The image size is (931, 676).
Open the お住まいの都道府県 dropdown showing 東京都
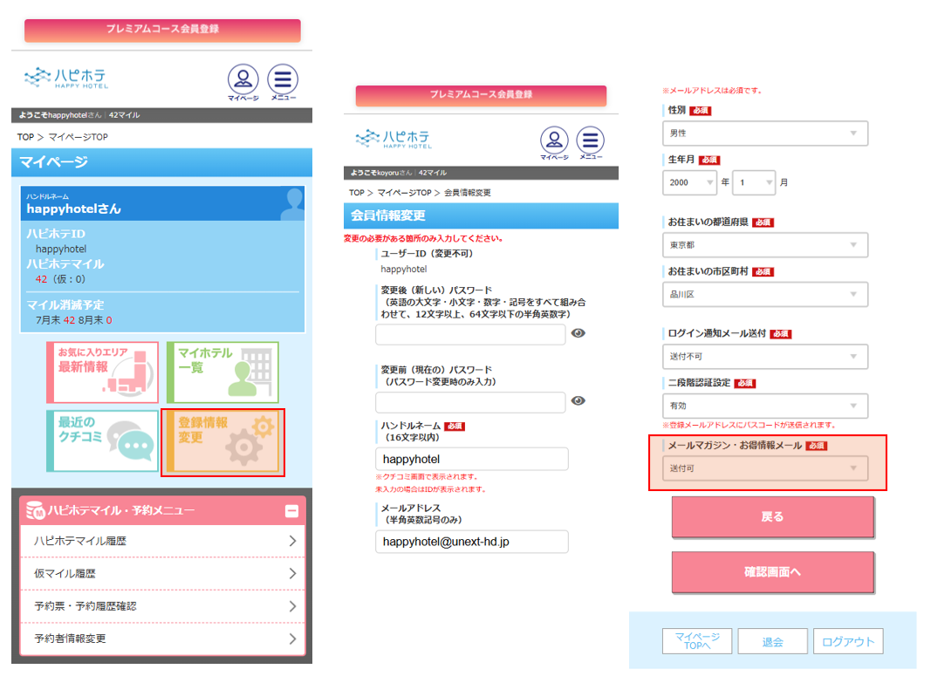(764, 244)
